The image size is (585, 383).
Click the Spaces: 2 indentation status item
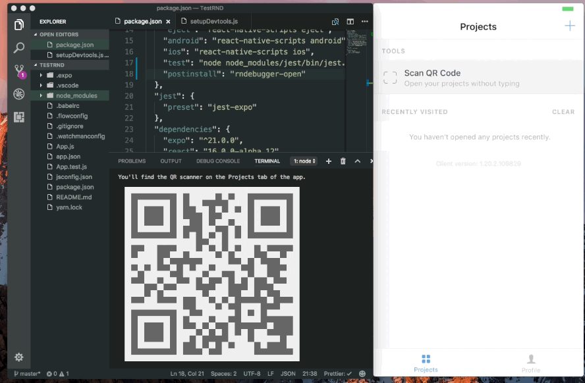tap(223, 373)
